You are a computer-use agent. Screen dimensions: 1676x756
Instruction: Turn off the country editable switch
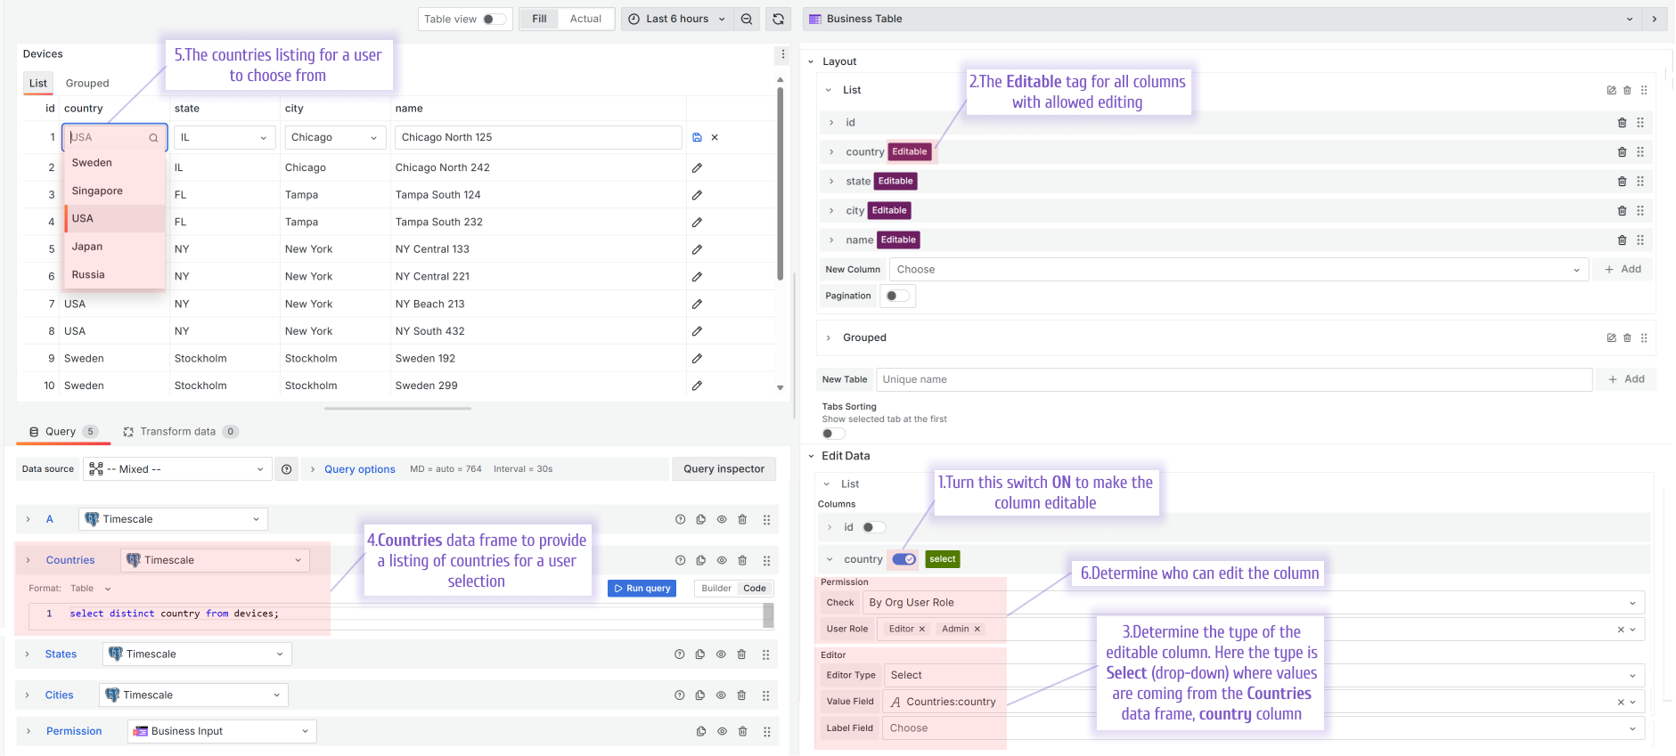click(x=903, y=559)
